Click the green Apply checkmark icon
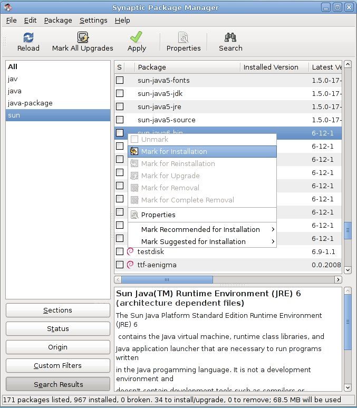Screen dimensions: 357x408 pos(137,37)
